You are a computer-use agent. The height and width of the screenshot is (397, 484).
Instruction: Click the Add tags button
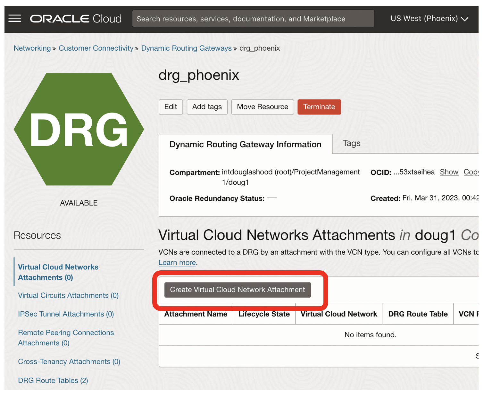pyautogui.click(x=207, y=107)
